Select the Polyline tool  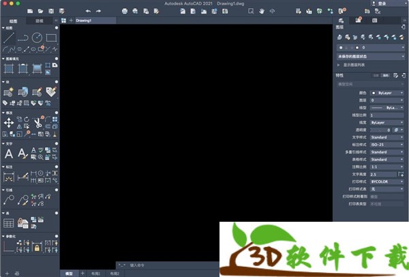tap(23, 38)
